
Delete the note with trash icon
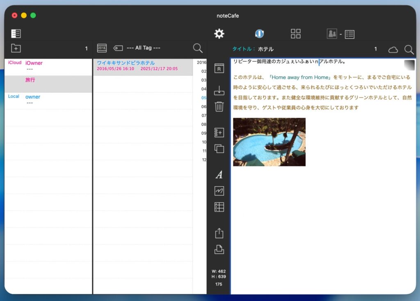click(x=219, y=107)
